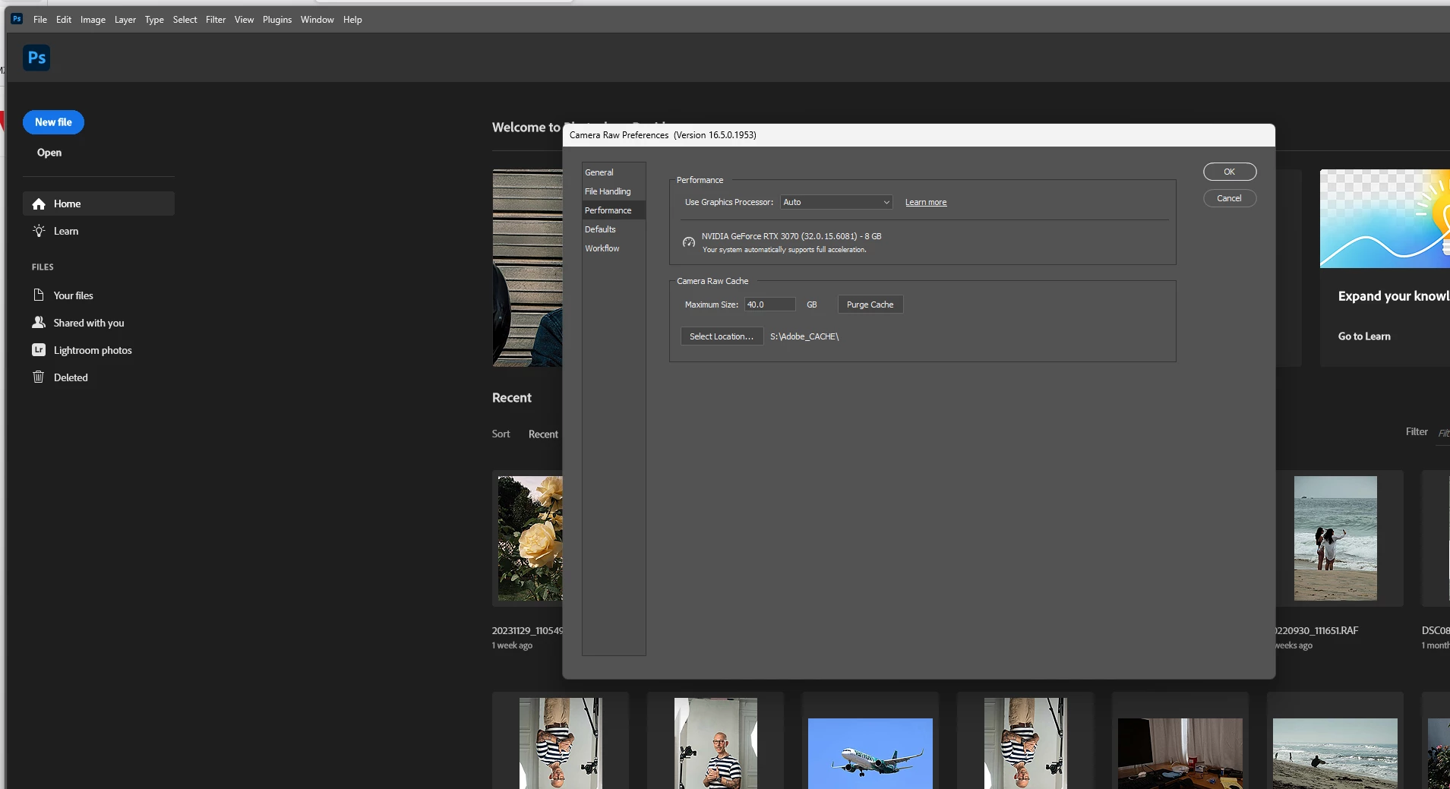Cancel the Camera Raw Preferences dialog

1230,198
